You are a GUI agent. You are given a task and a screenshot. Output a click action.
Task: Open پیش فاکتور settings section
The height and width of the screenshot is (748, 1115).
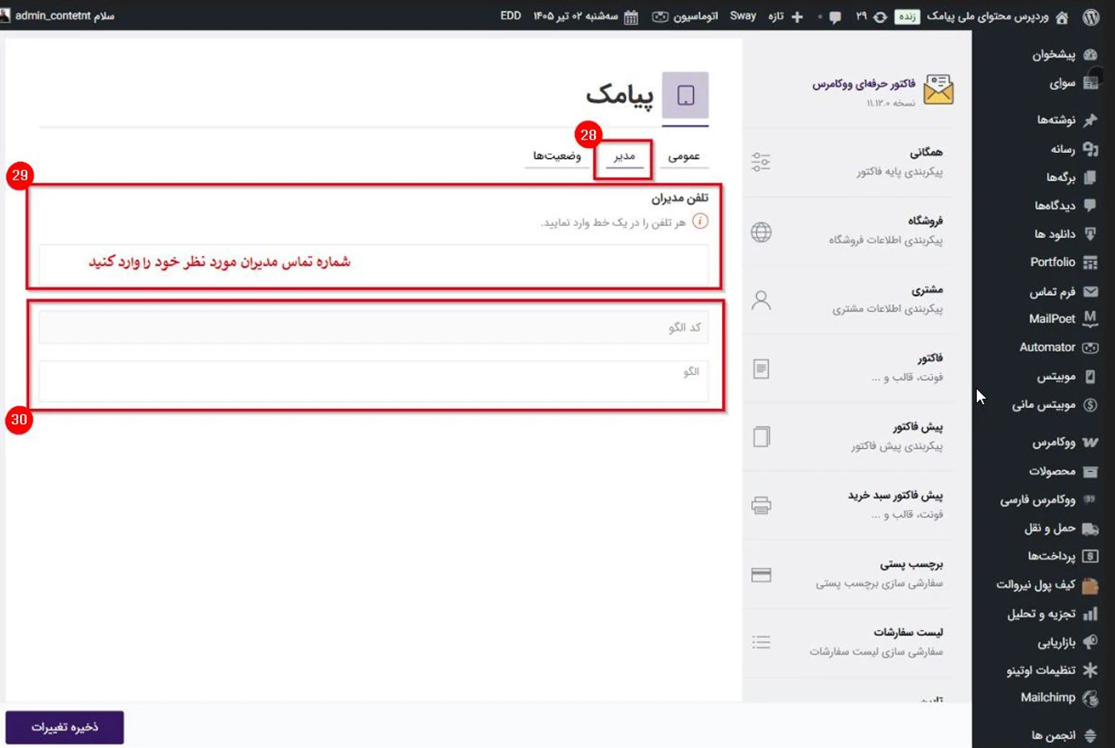(849, 436)
